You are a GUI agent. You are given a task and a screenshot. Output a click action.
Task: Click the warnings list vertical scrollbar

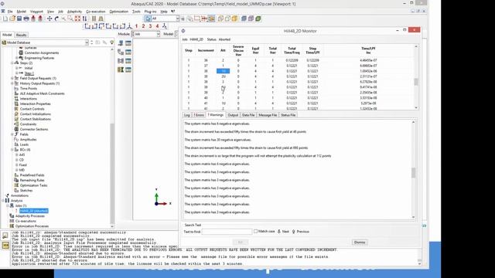[x=413, y=170]
